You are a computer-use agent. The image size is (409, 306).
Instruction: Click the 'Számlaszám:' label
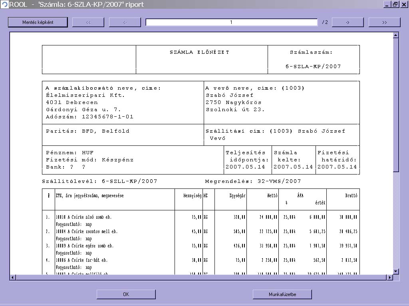point(312,52)
